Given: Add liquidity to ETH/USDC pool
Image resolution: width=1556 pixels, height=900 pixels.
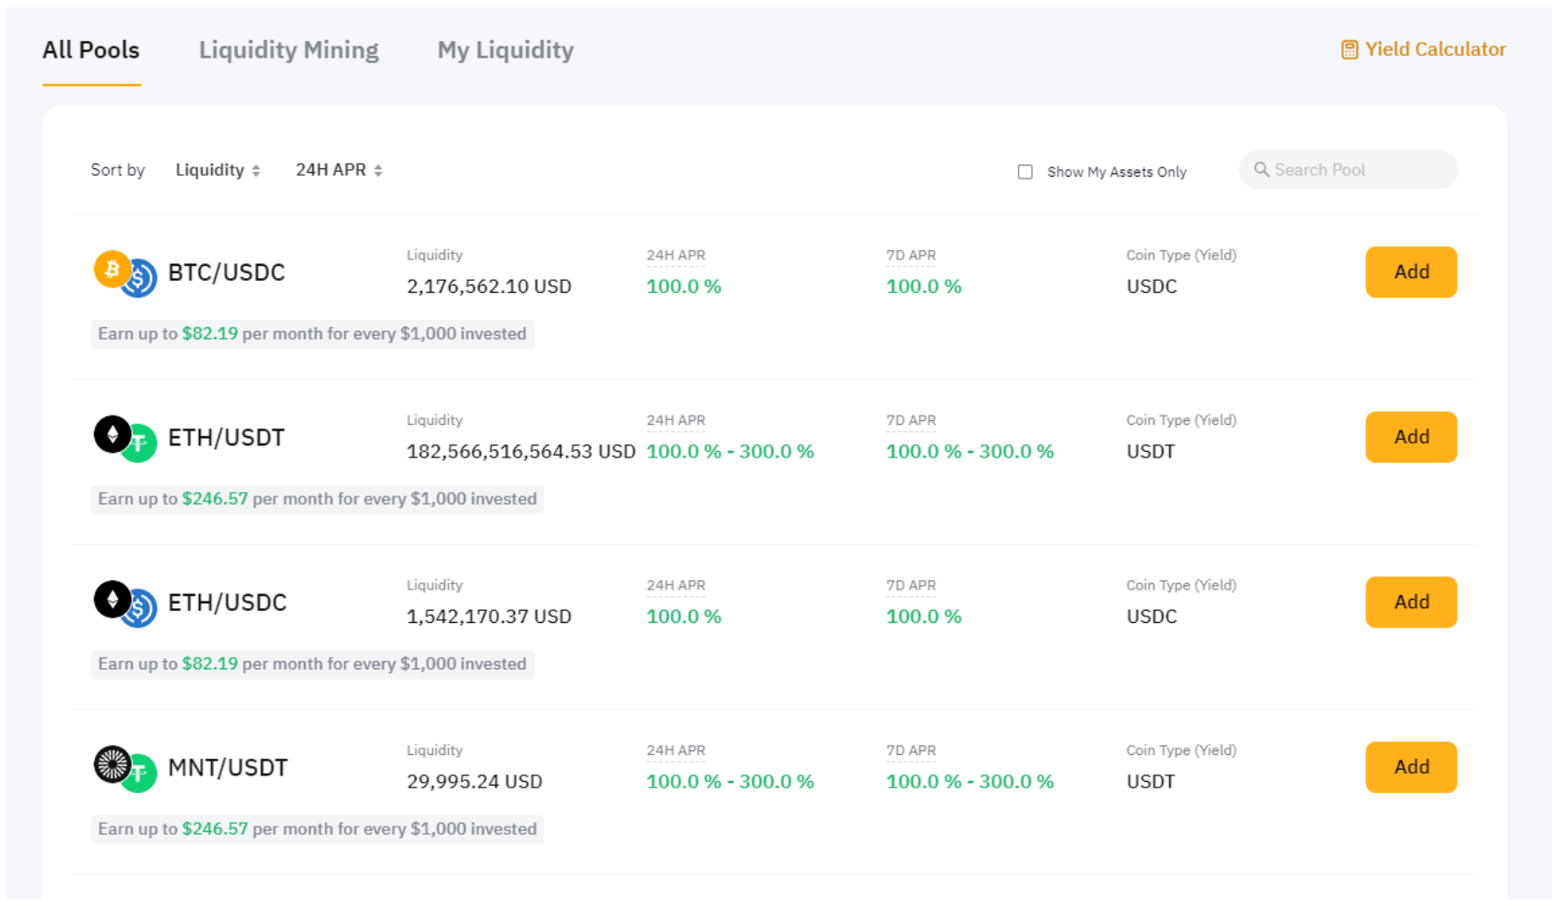Looking at the screenshot, I should point(1410,602).
